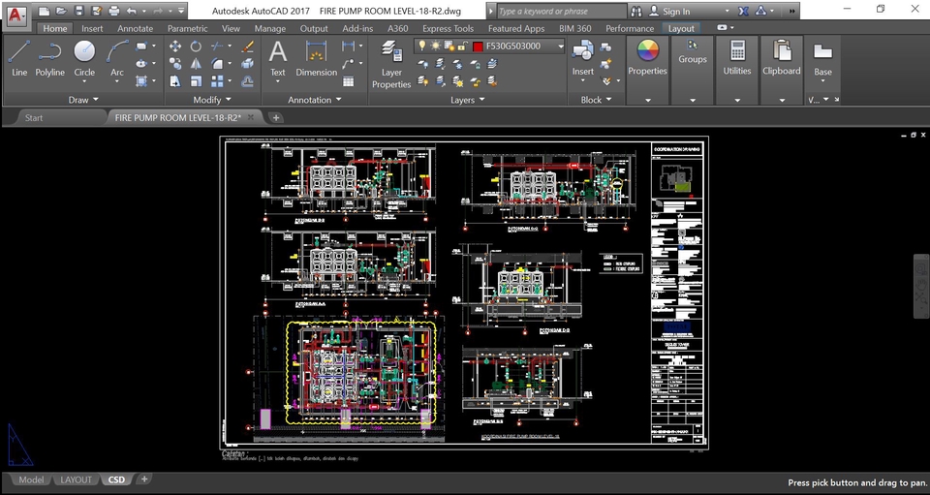
Task: Select the Fillet tool
Action: (217, 63)
